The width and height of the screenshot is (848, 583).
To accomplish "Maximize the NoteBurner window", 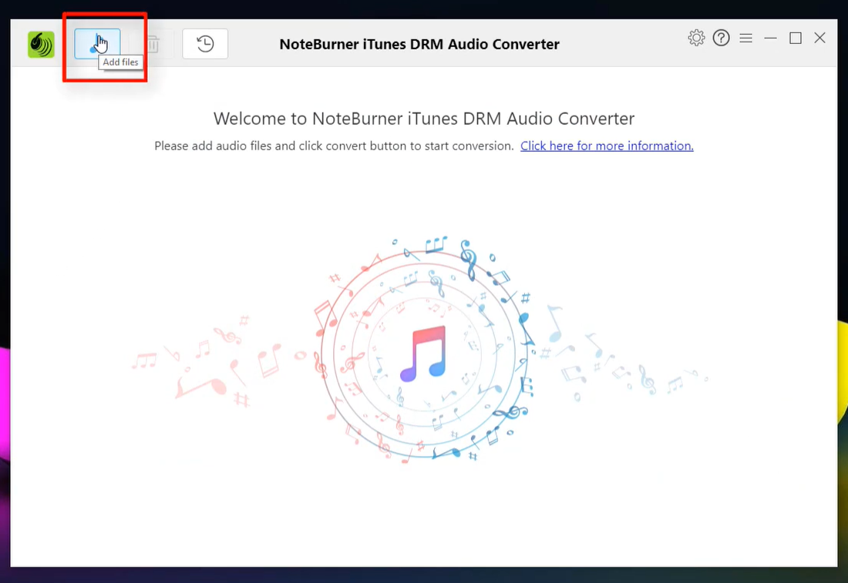I will point(795,38).
